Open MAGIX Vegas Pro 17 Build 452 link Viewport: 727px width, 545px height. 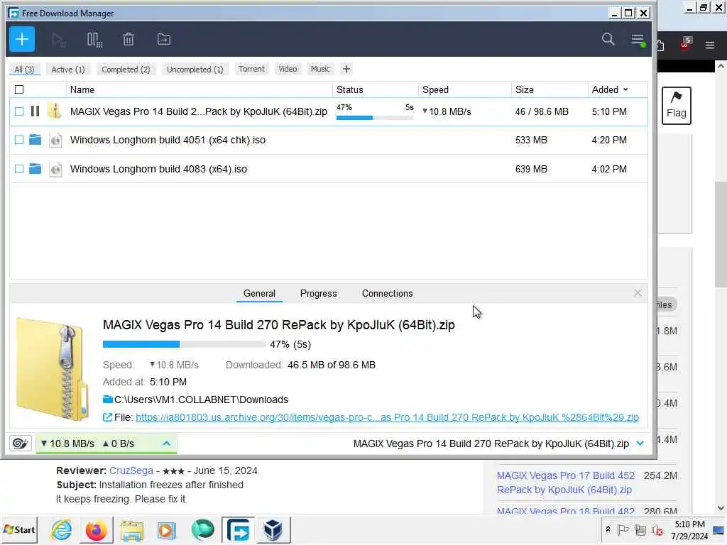[566, 483]
